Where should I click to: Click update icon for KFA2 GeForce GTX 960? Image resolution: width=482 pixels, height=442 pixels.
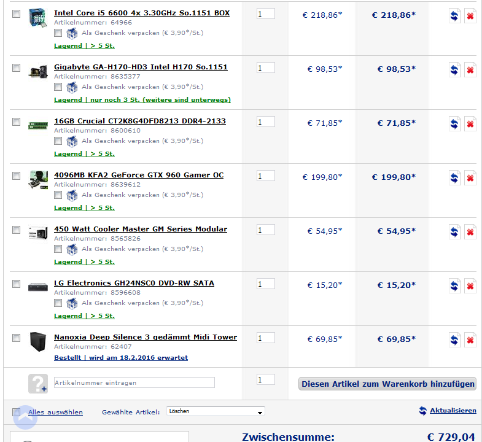(x=454, y=178)
